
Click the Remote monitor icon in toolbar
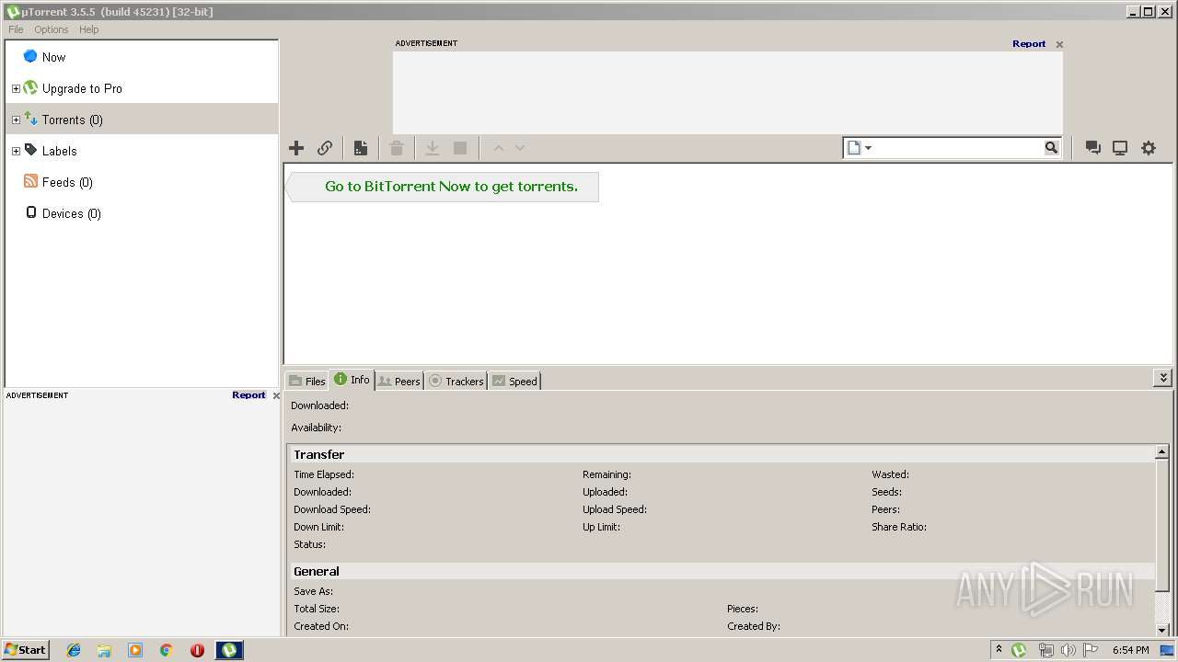pyautogui.click(x=1120, y=148)
